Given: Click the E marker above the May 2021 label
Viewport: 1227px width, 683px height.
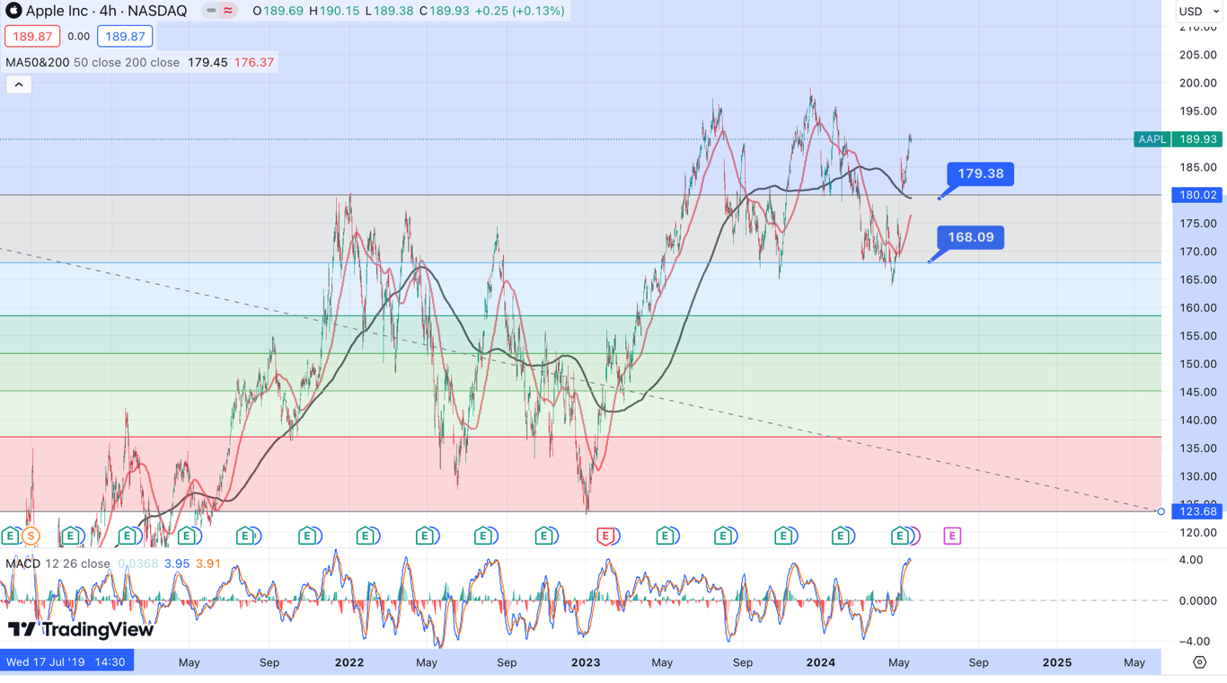Looking at the screenshot, I should [187, 537].
